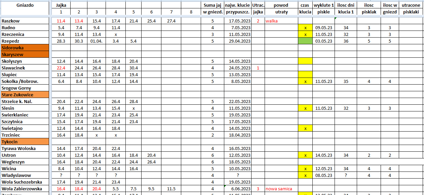The height and width of the screenshot is (195, 424).
Task: Select date 6.06.2023 in Wola Zabierzowska row
Action: pyautogui.click(x=237, y=189)
